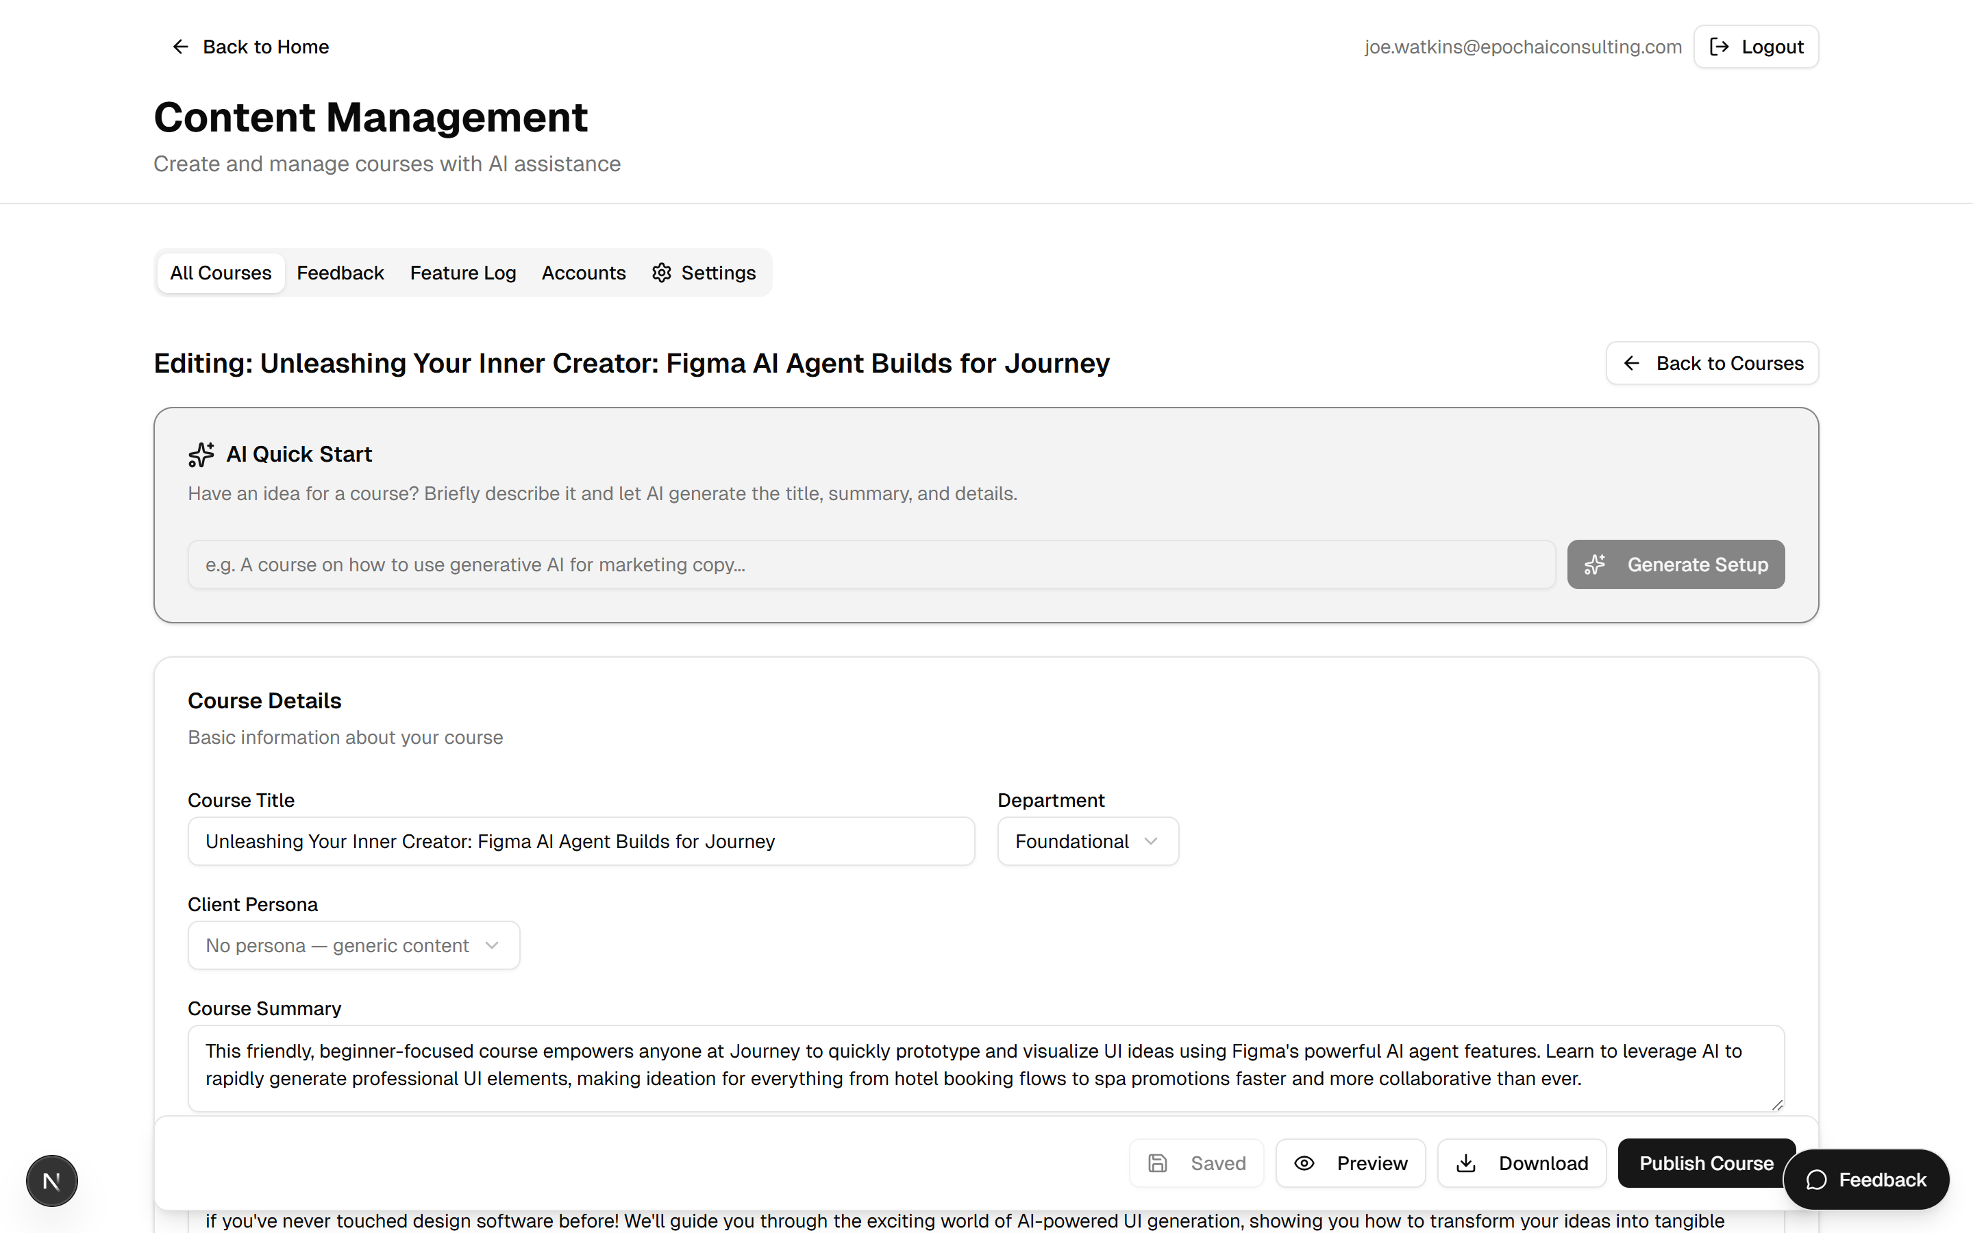Viewport: 1973px width, 1233px height.
Task: Click the Back to Home arrow icon
Action: [x=180, y=47]
